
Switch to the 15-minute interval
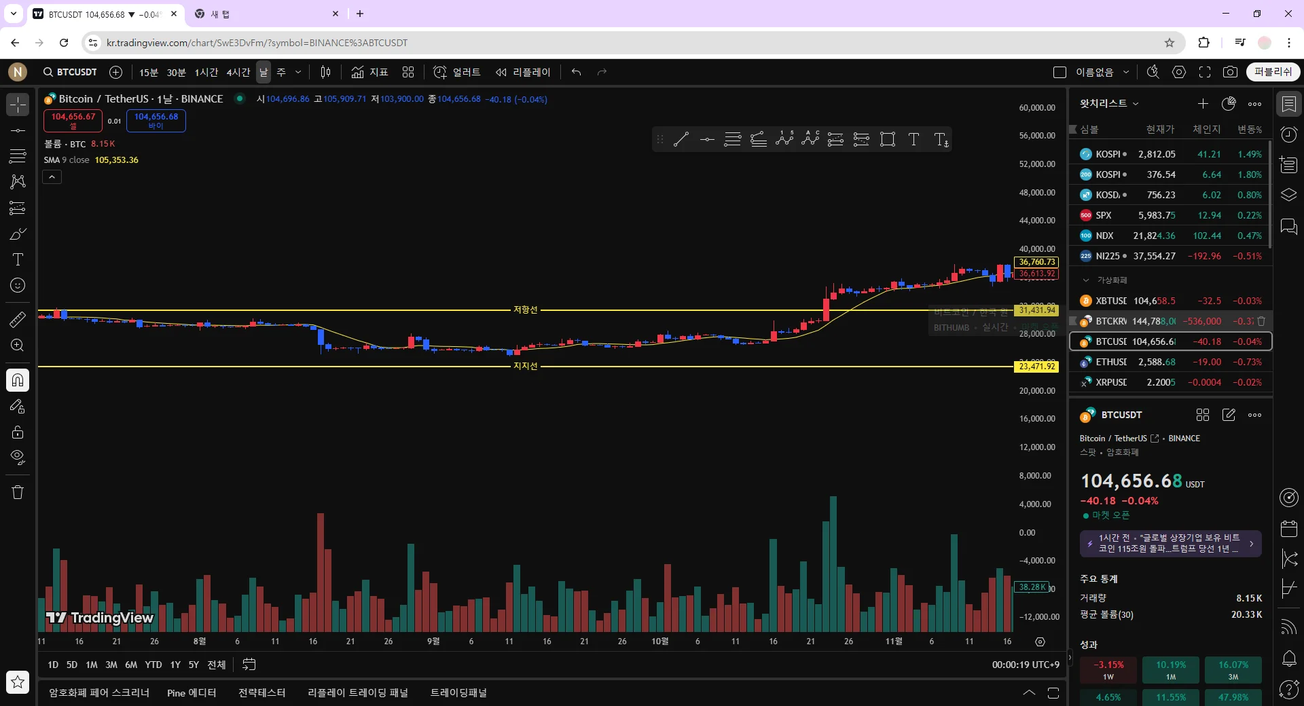[x=148, y=72]
